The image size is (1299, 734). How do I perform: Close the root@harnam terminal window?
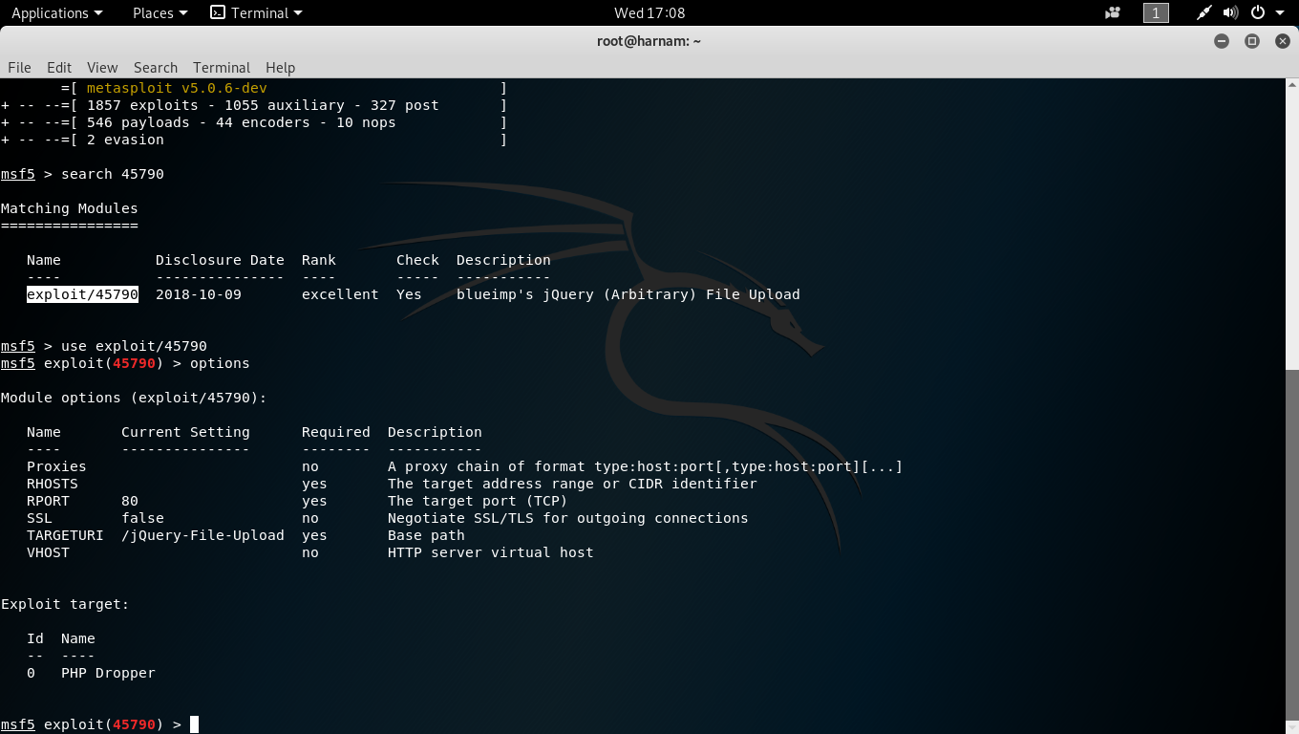point(1283,41)
